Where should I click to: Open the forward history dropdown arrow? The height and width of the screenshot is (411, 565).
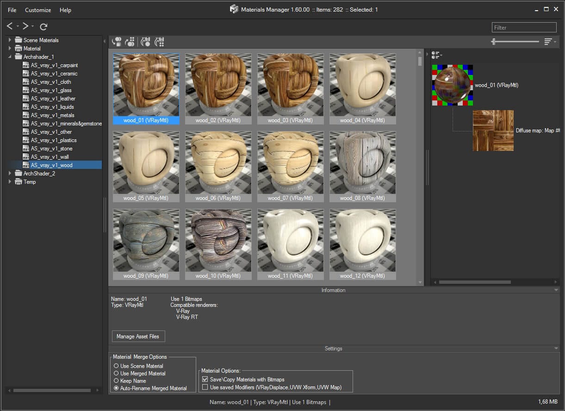(x=33, y=26)
